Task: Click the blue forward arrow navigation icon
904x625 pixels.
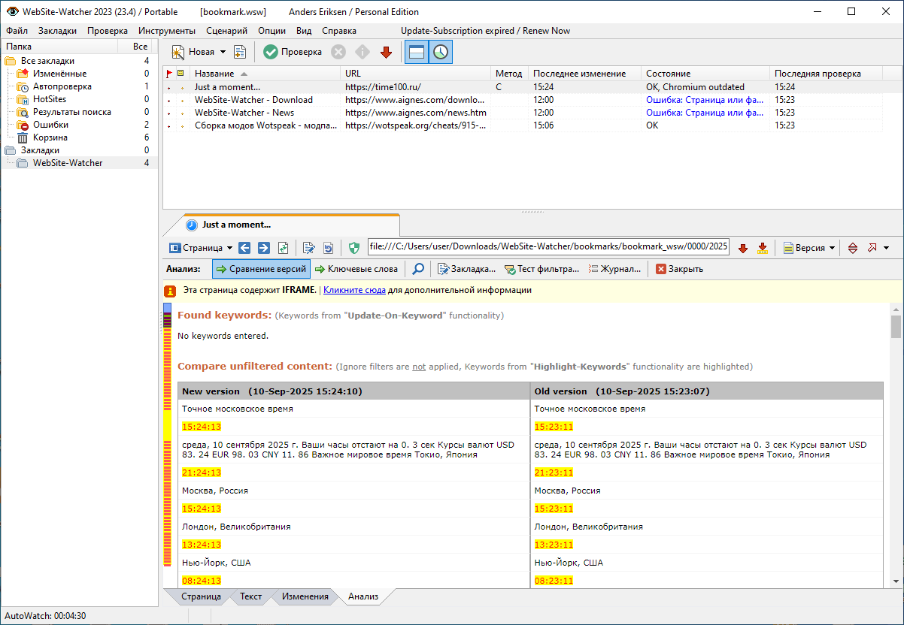Action: (x=263, y=248)
